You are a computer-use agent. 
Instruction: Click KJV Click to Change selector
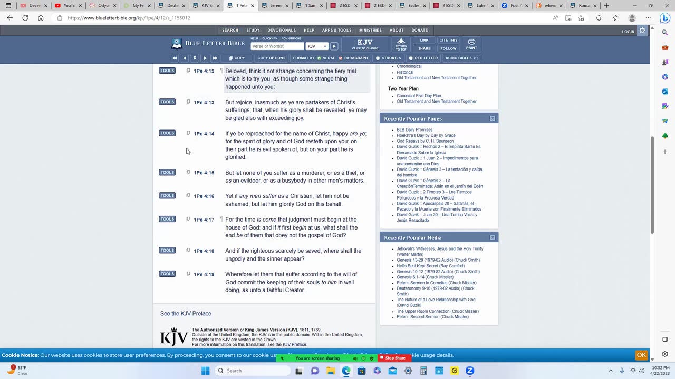(365, 44)
